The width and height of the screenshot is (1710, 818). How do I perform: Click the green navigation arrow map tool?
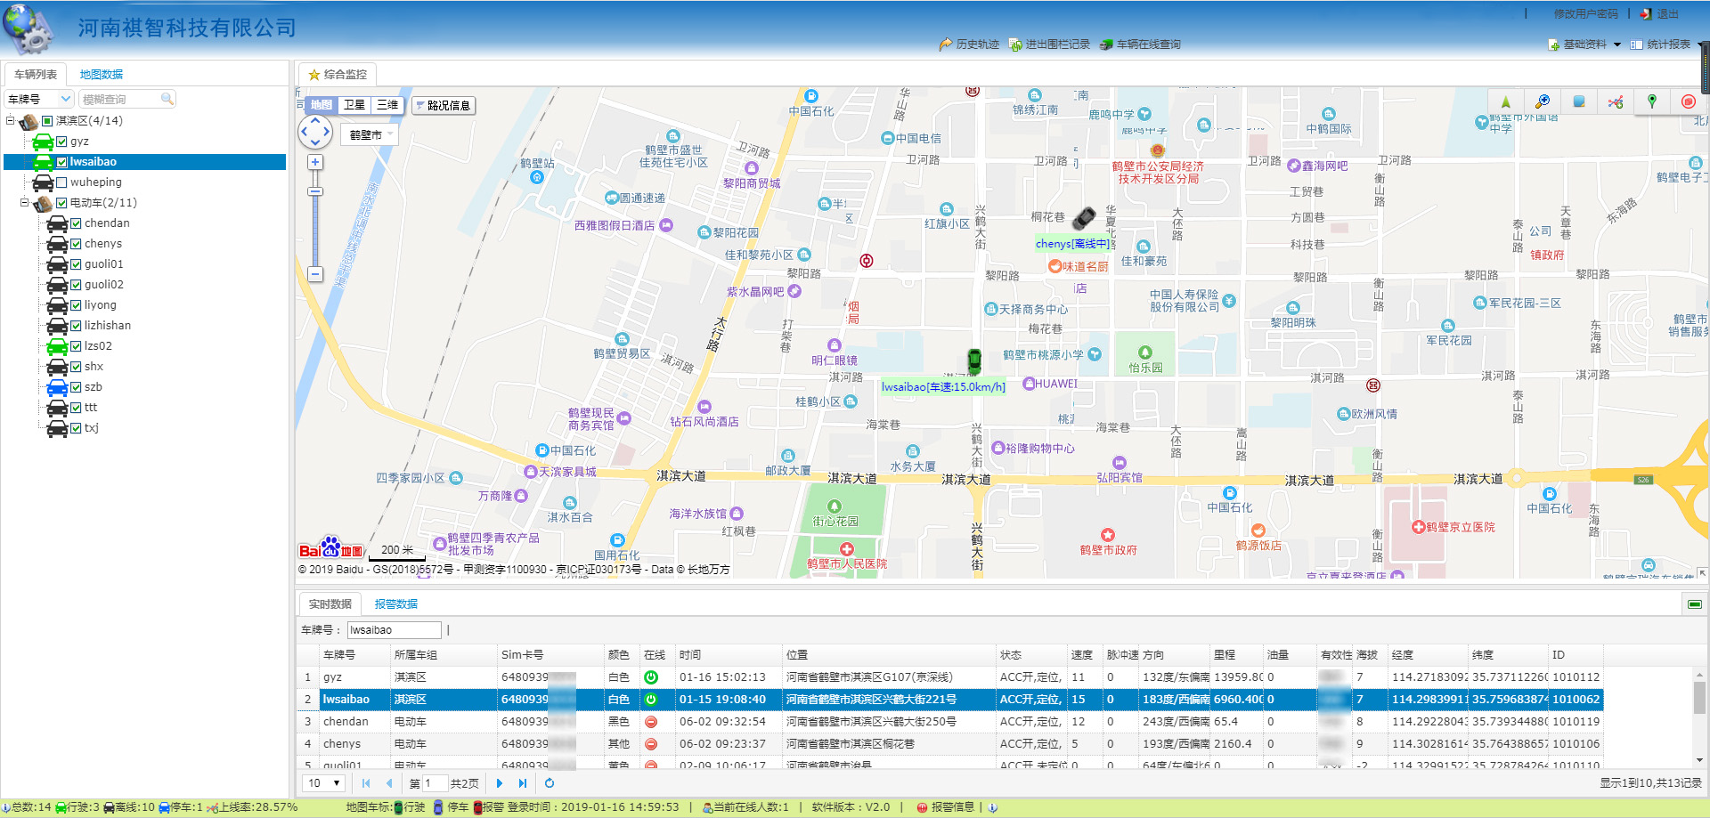[x=1506, y=101]
